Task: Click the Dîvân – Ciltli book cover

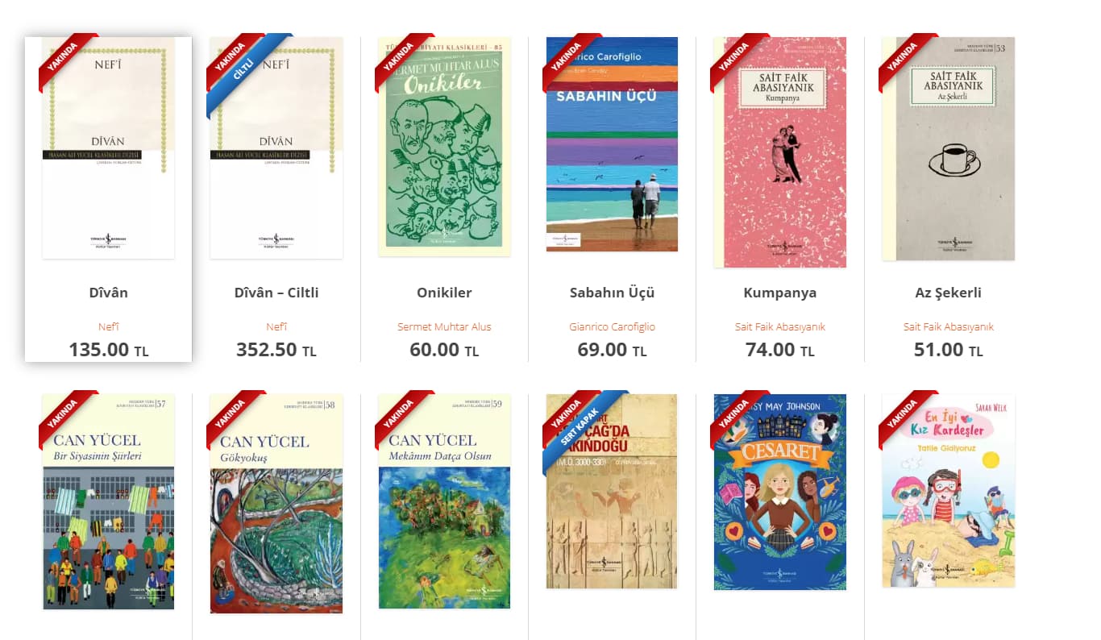Action: coord(276,148)
